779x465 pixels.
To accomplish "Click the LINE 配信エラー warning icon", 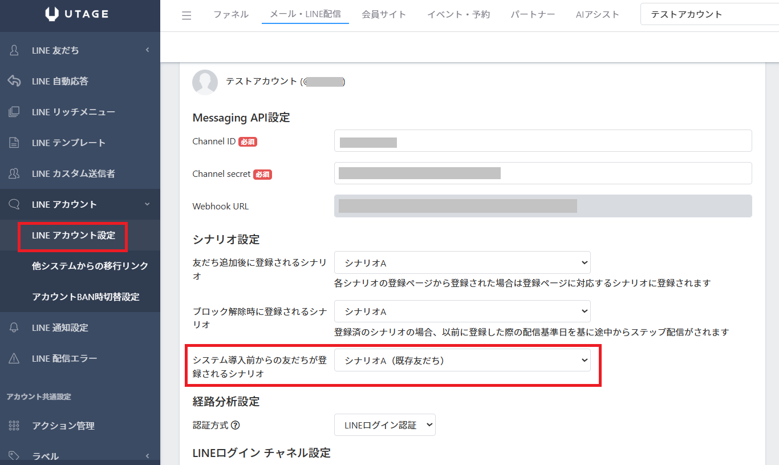I will click(15, 358).
